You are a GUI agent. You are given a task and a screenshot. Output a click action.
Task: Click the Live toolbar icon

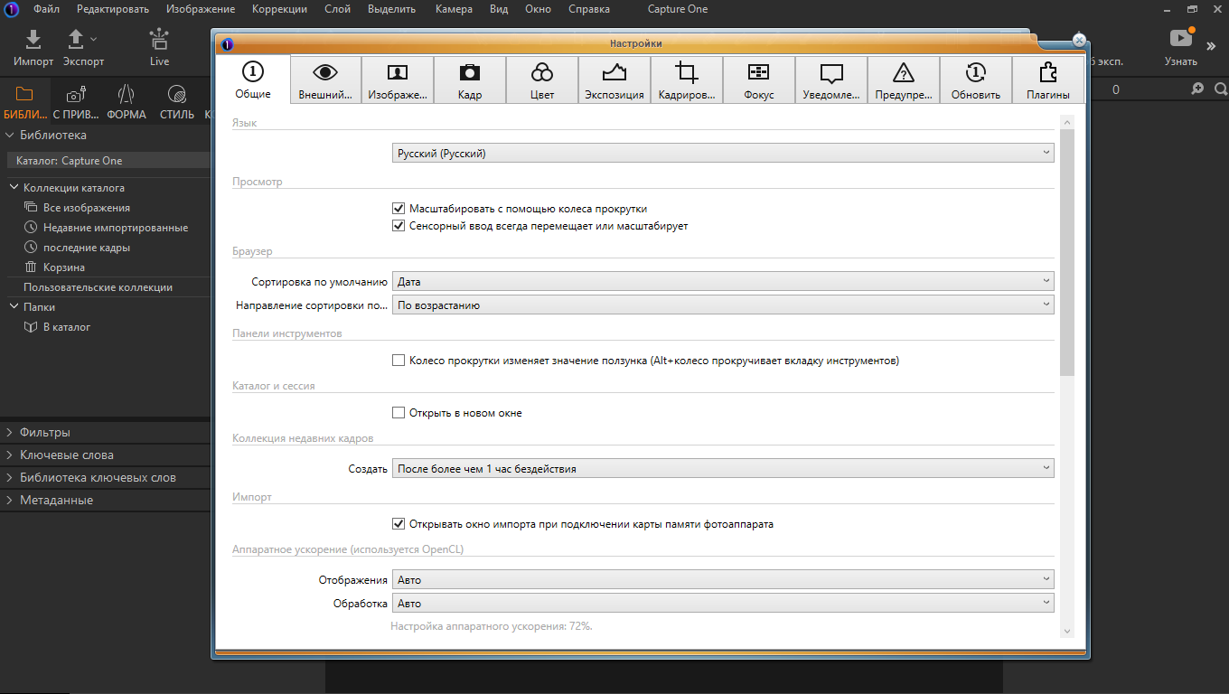[x=160, y=39]
